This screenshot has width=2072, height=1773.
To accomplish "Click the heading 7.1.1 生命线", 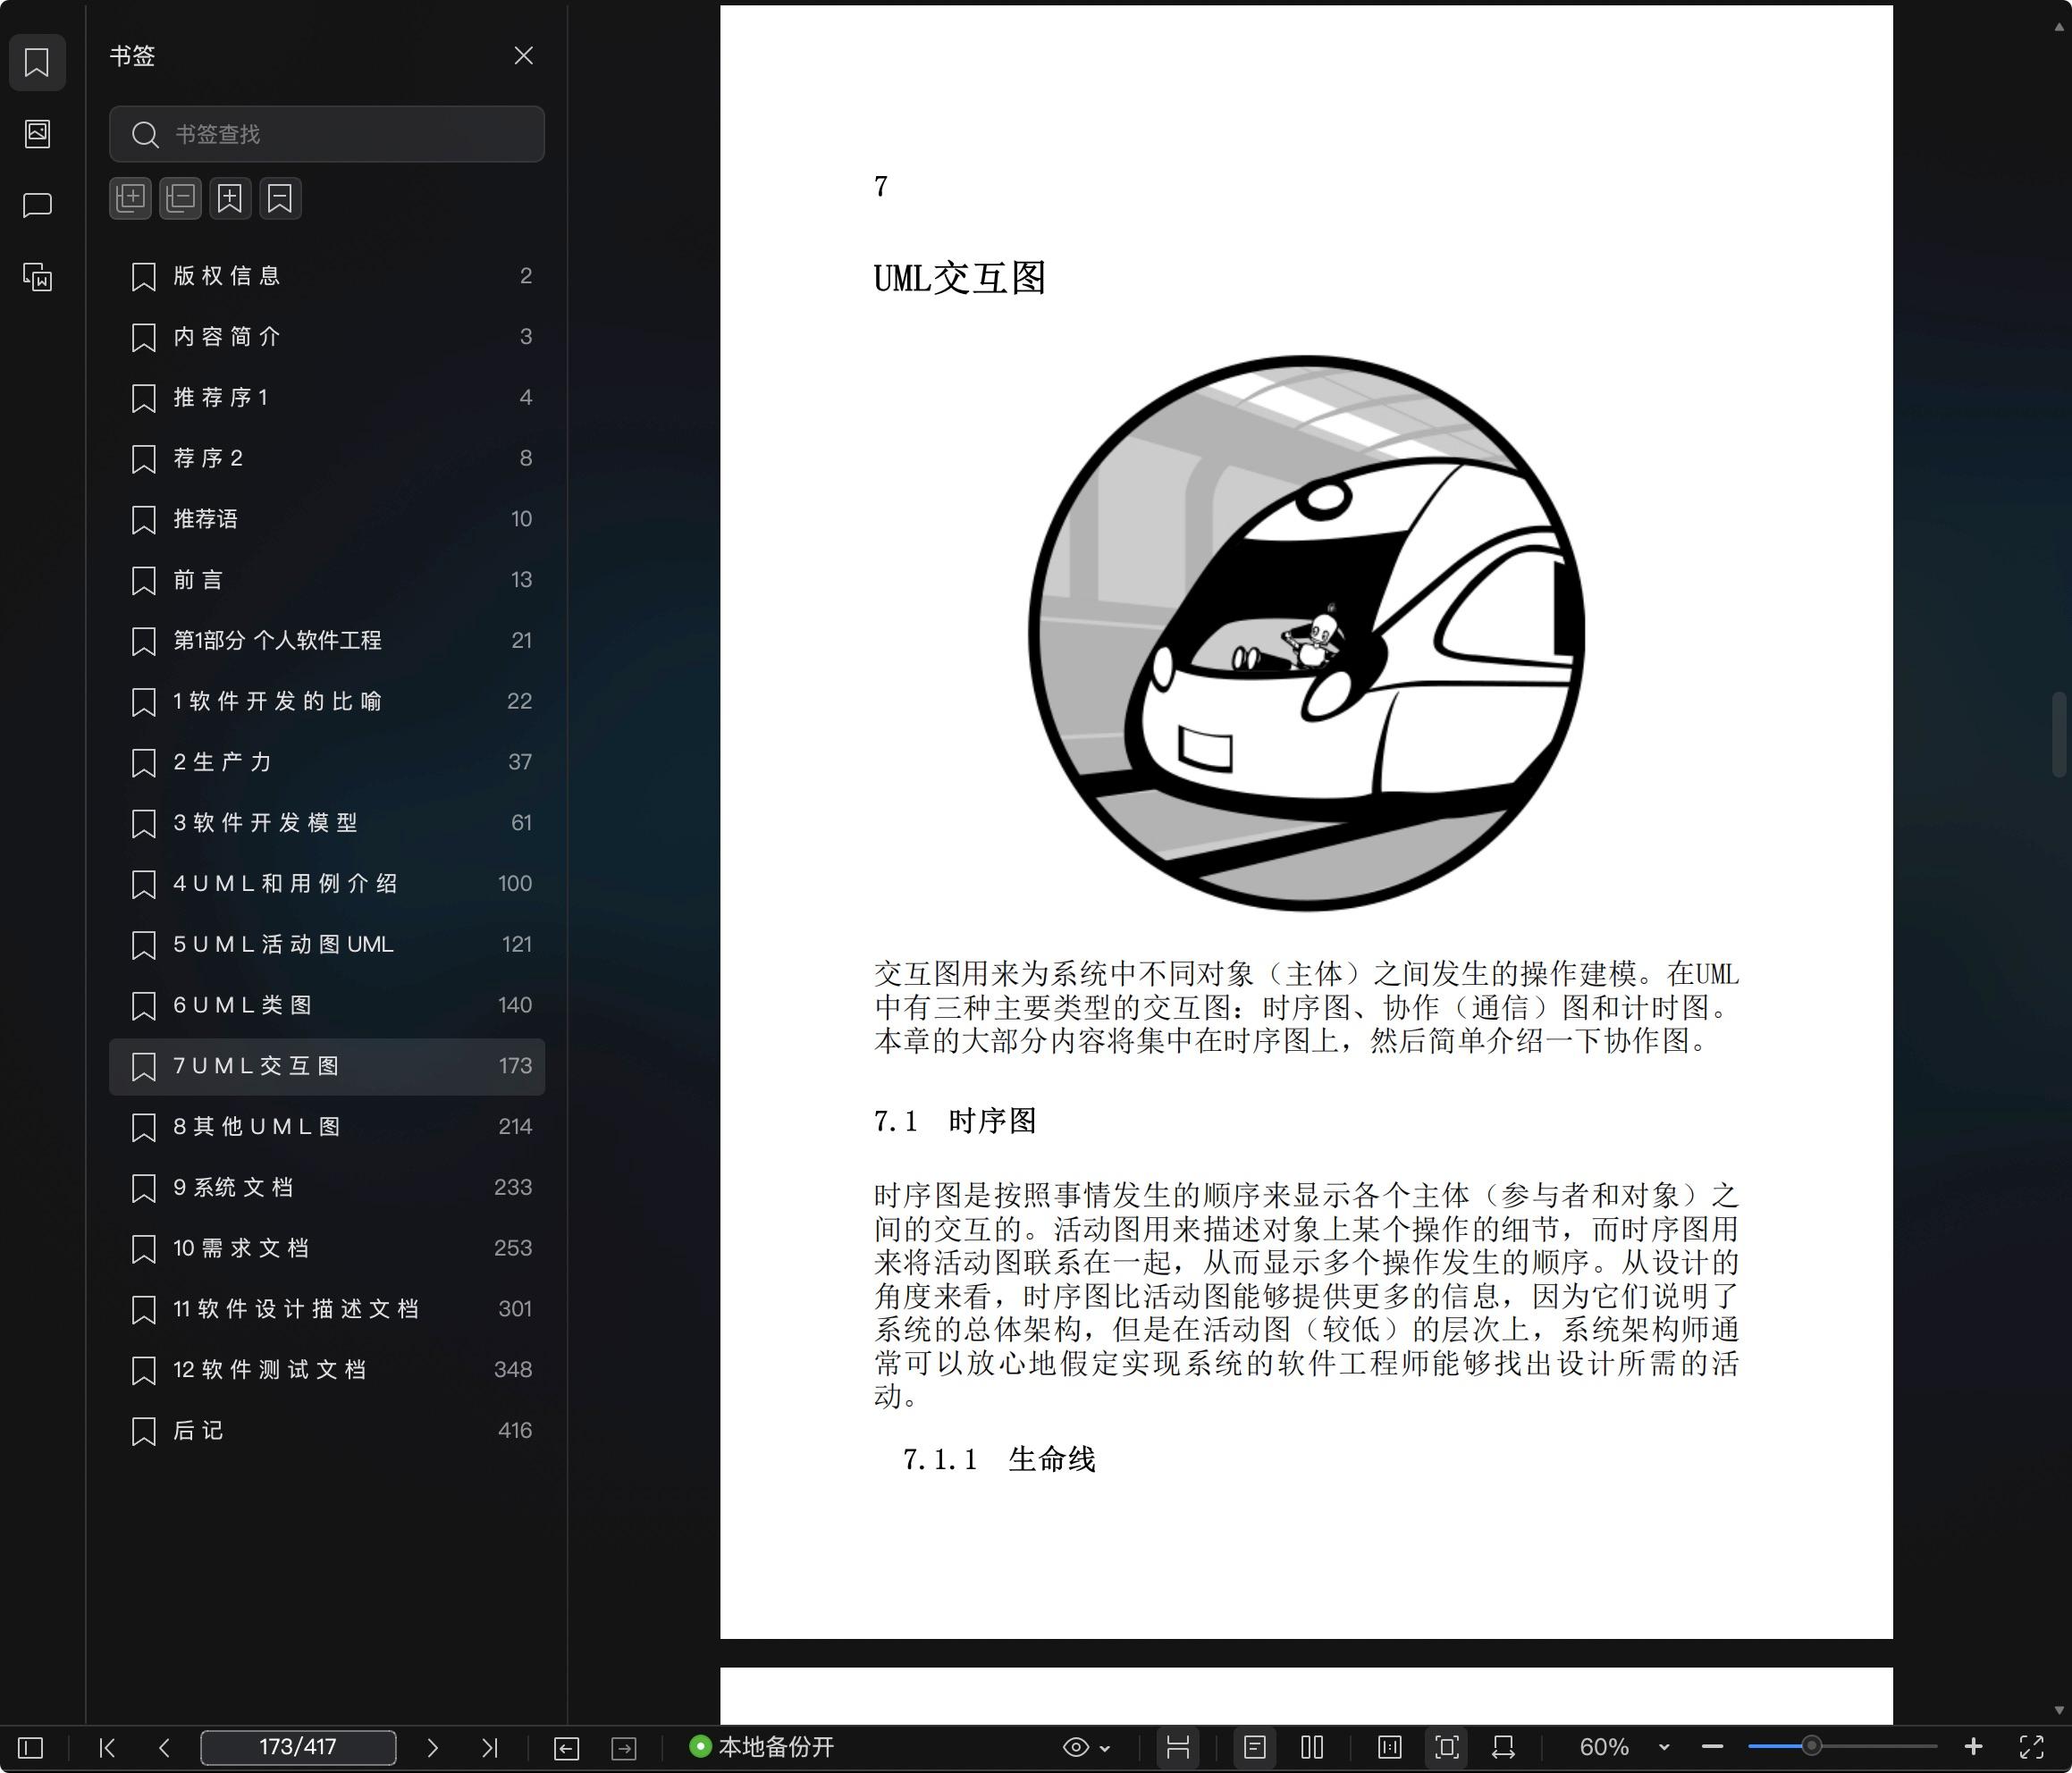I will pyautogui.click(x=999, y=1460).
